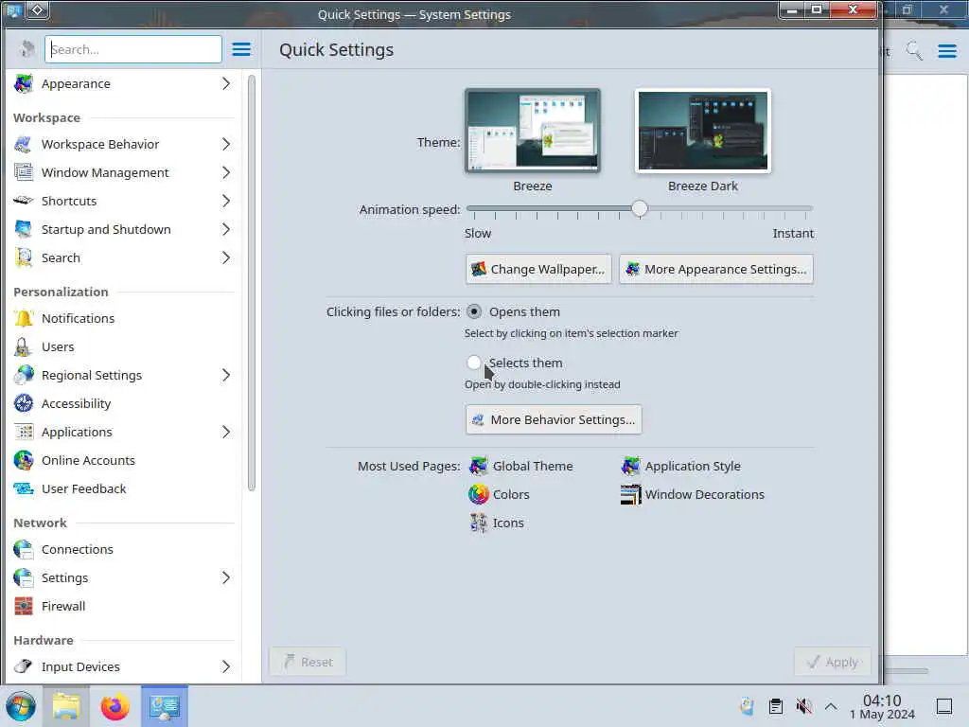Screen dimensions: 969x727
Task: Click the Applications grid icon
Action: pyautogui.click(x=24, y=432)
